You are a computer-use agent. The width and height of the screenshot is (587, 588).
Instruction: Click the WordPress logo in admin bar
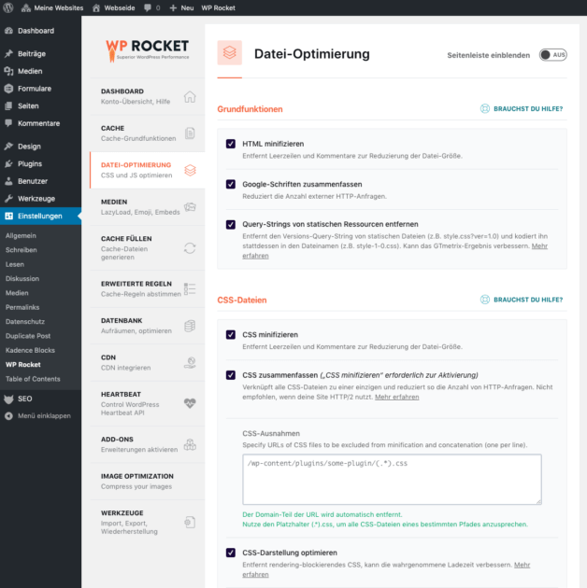(8, 7)
